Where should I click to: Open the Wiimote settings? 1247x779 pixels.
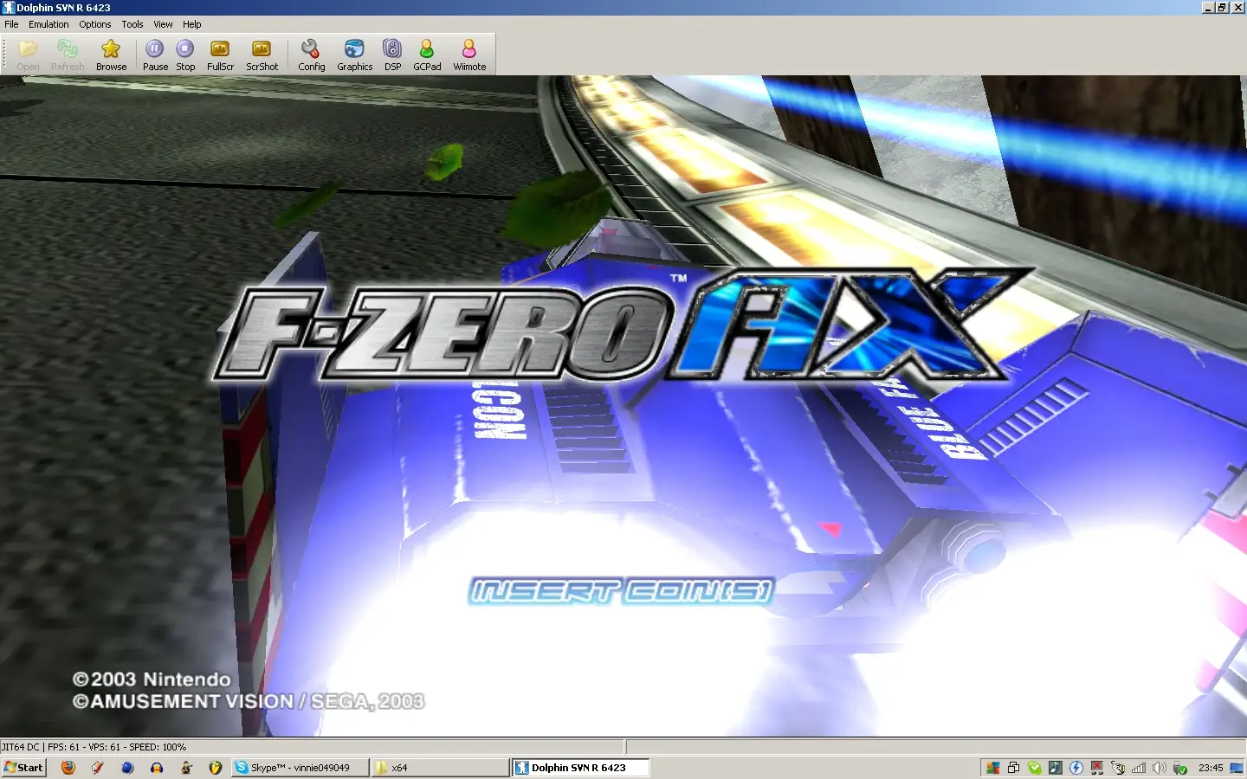[x=469, y=55]
